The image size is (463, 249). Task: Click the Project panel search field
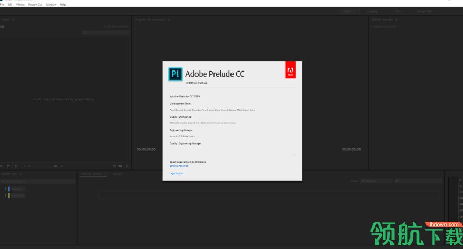click(x=106, y=33)
